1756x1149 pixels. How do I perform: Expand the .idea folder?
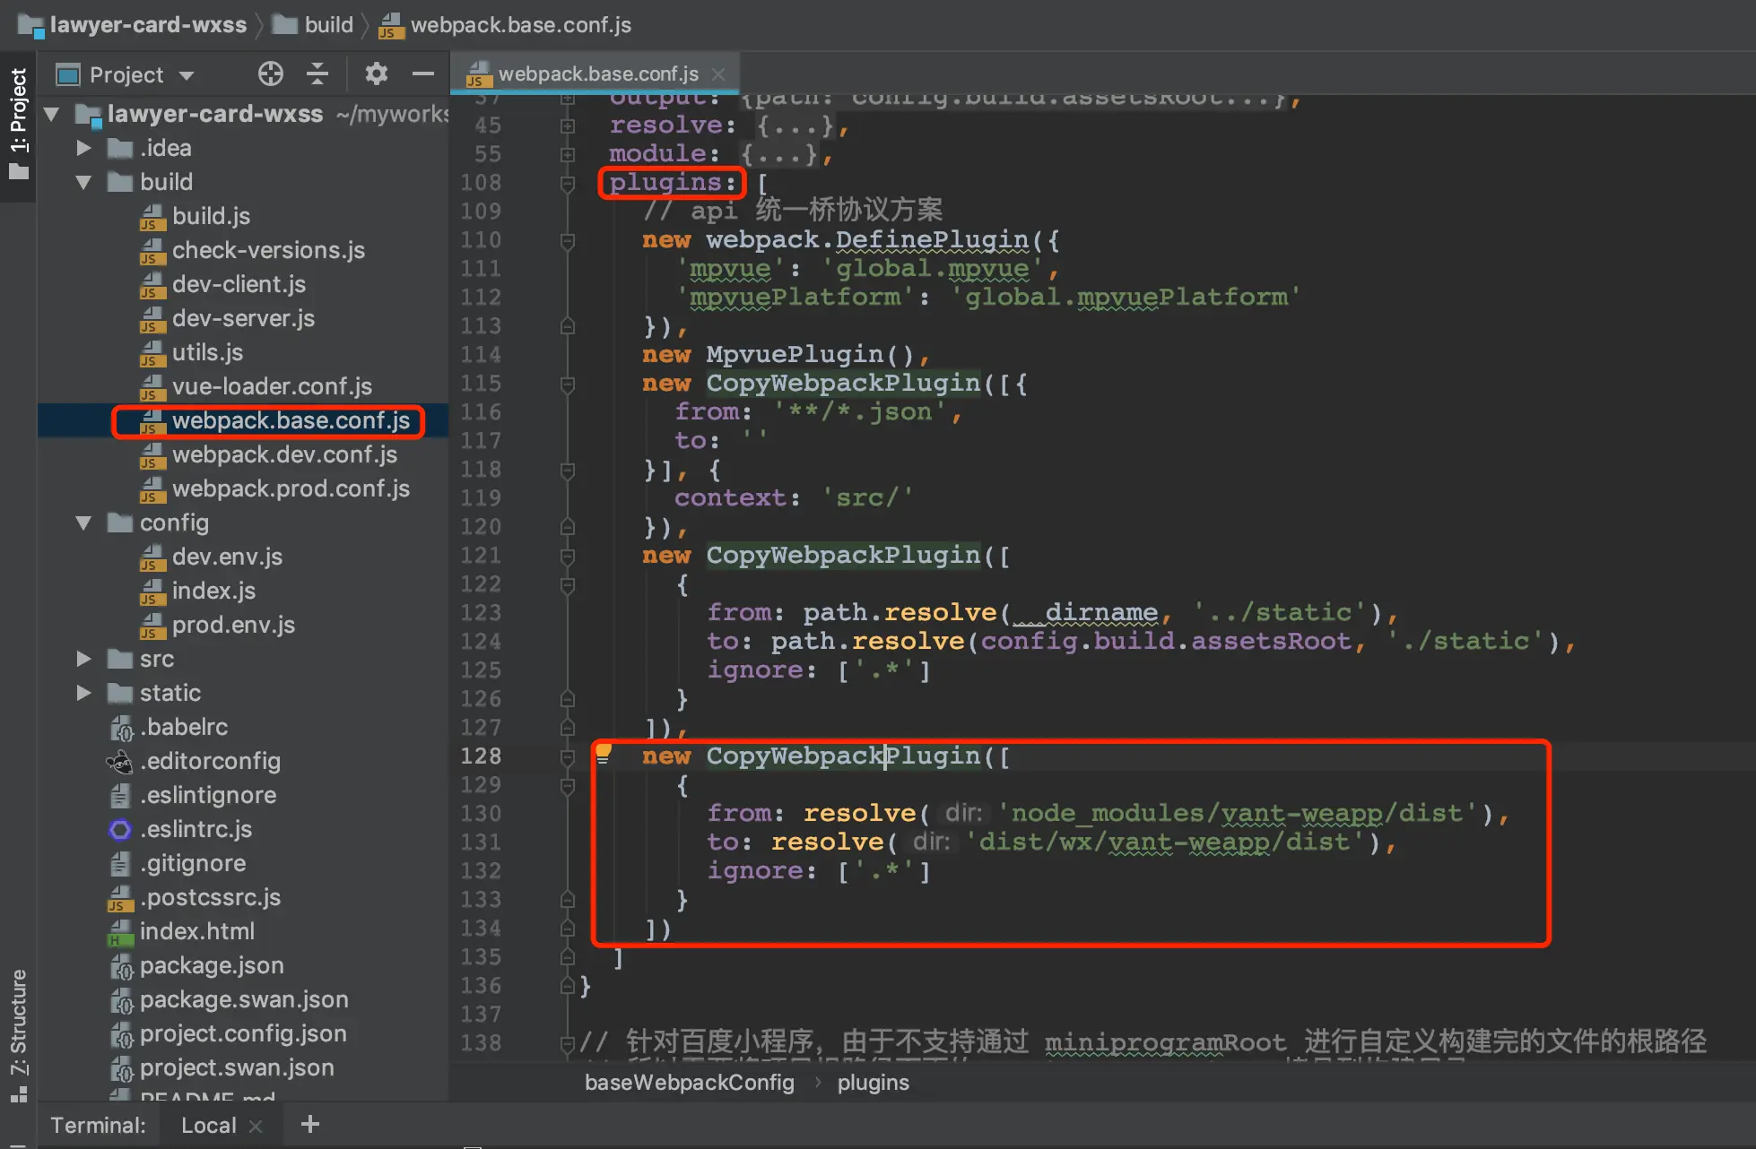pyautogui.click(x=83, y=148)
